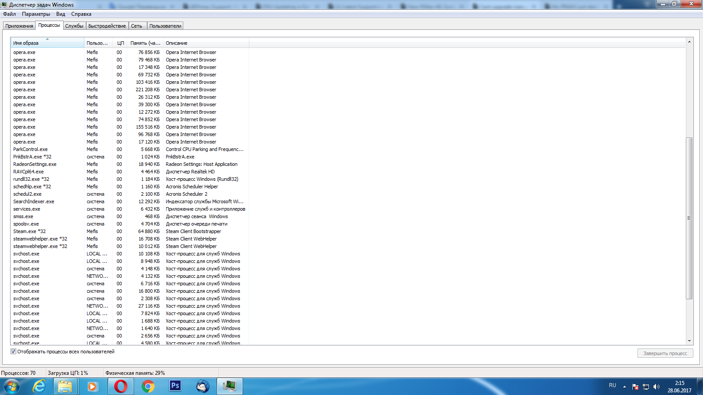Switch to the Быстродействие tab
This screenshot has height=395, width=703.
(107, 26)
